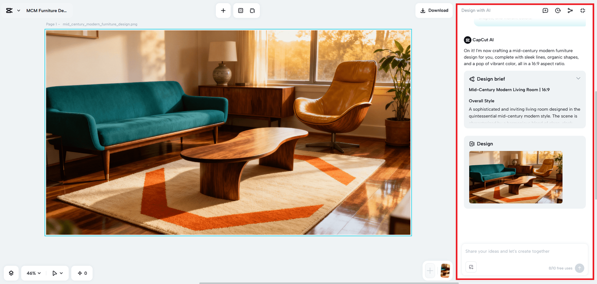Click the Design with AI panel title
This screenshot has height=284, width=597.
(476, 10)
